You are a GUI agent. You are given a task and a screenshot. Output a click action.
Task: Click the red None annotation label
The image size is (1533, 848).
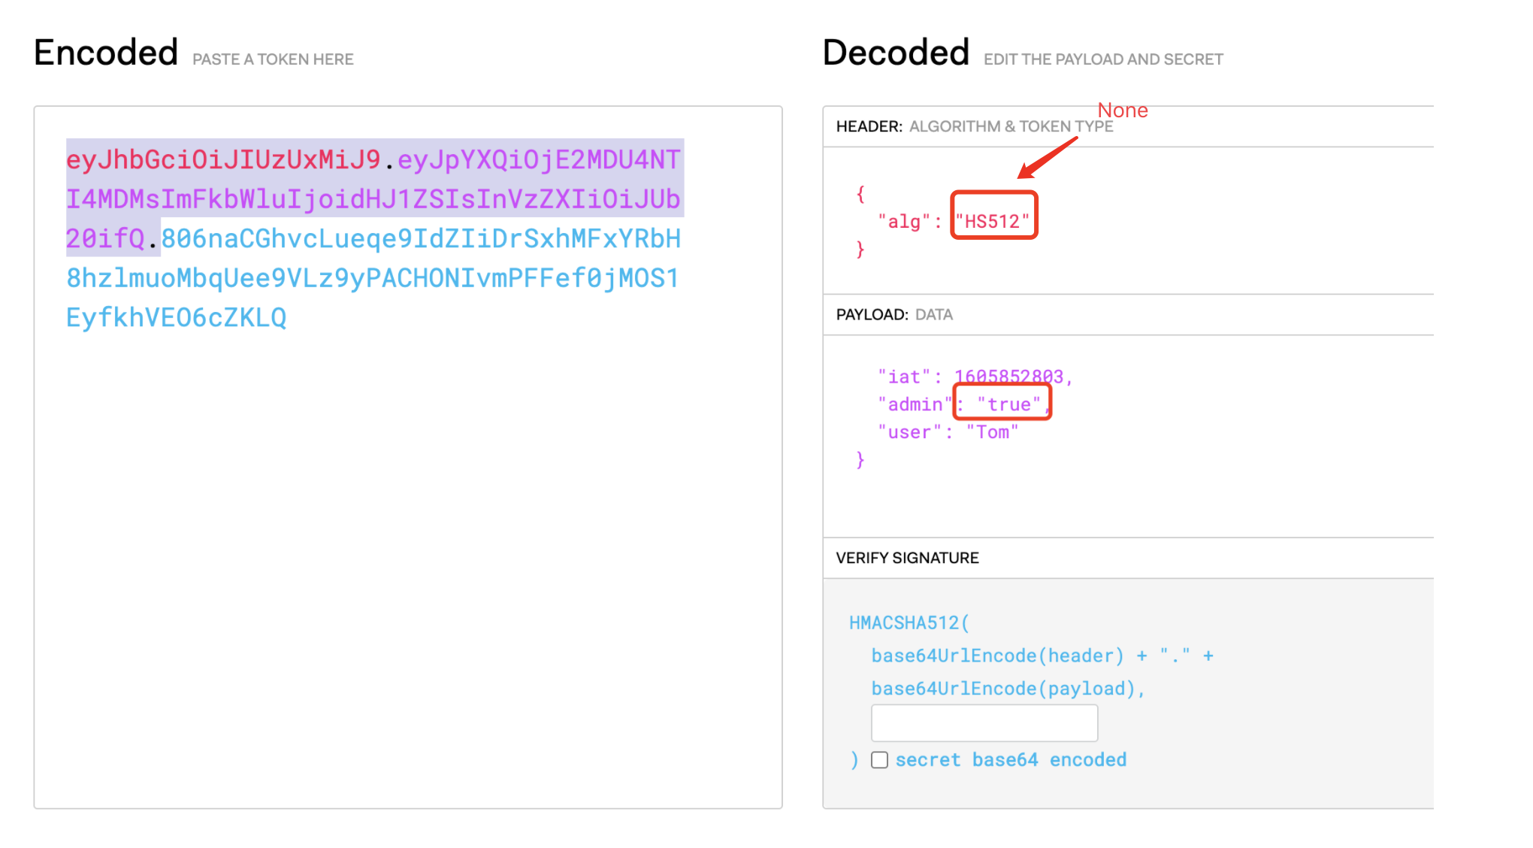(1123, 111)
